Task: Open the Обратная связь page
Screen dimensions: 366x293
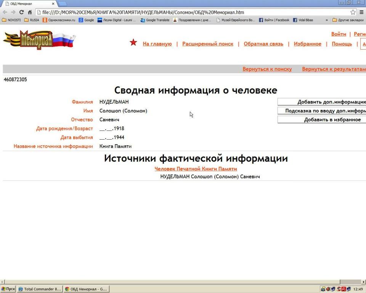Action: pyautogui.click(x=263, y=44)
